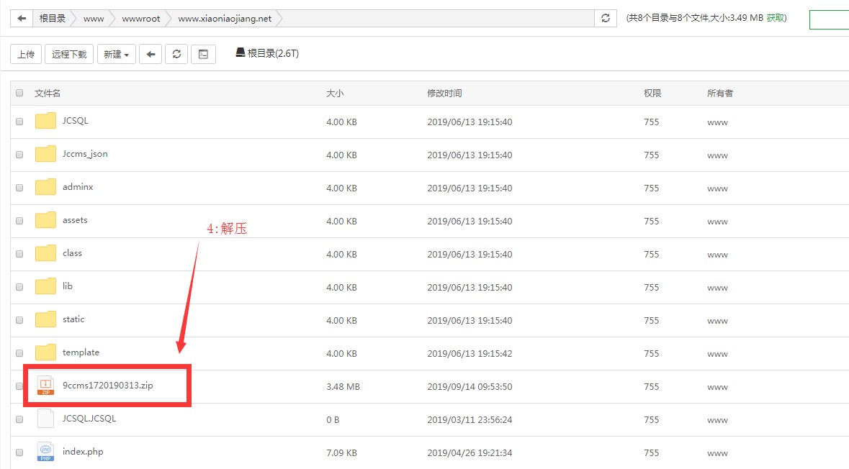Image resolution: width=849 pixels, height=469 pixels.
Task: Open the assets folder icon
Action: [x=45, y=220]
